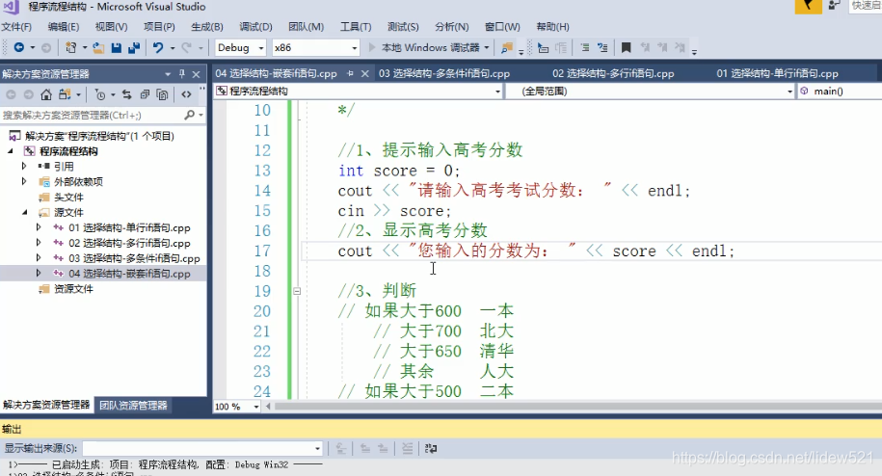
Task: Click the search magnifier in Solution Explorer
Action: click(x=190, y=115)
